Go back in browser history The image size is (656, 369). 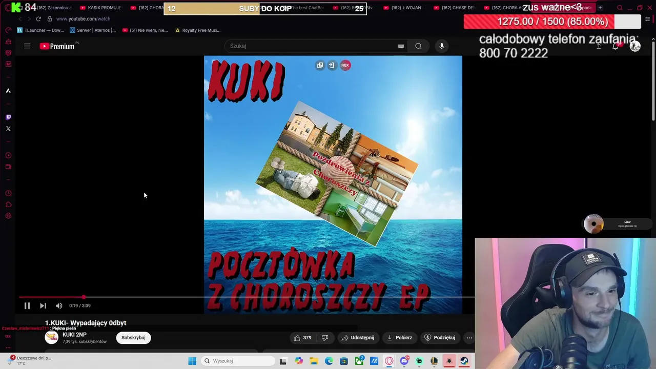pyautogui.click(x=20, y=19)
